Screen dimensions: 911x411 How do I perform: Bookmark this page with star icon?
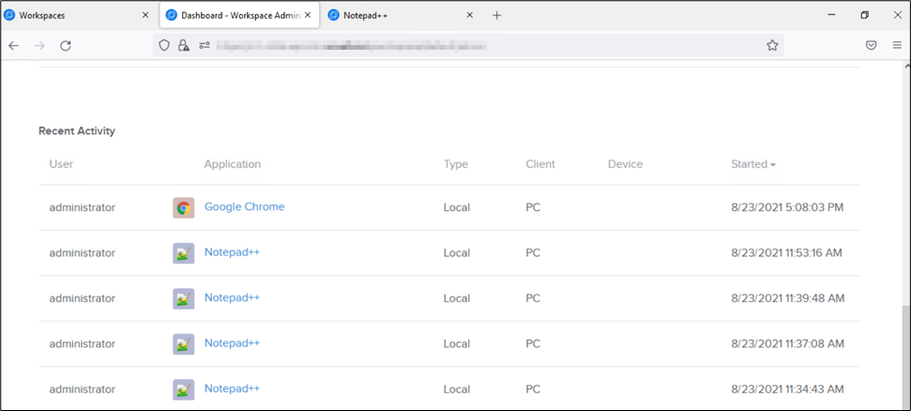[772, 45]
